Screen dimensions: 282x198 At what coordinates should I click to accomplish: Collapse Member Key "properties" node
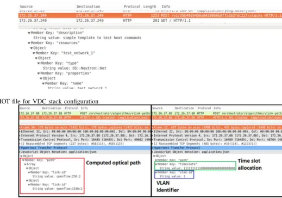pyautogui.click(x=39, y=73)
